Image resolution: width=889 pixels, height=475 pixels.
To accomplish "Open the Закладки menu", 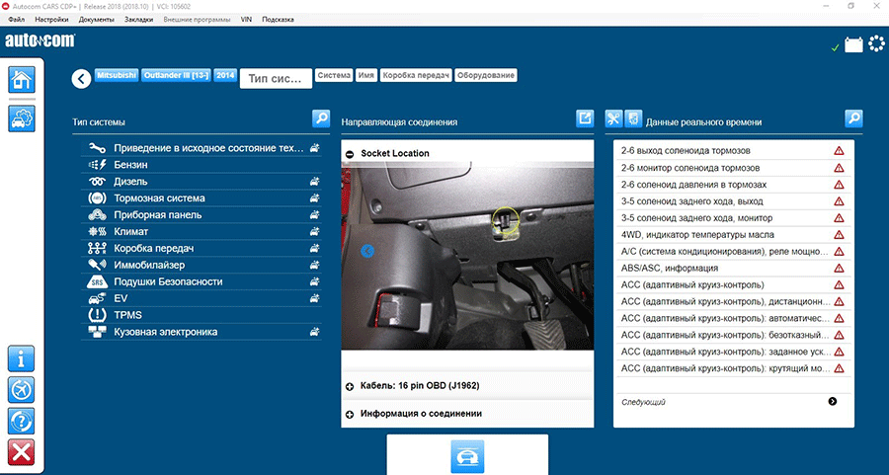I will 139,20.
